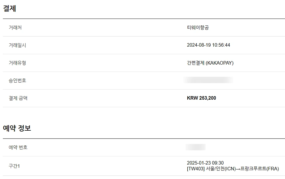Click the 티웨이항공 merchant value
The width and height of the screenshot is (285, 179).
coord(198,28)
